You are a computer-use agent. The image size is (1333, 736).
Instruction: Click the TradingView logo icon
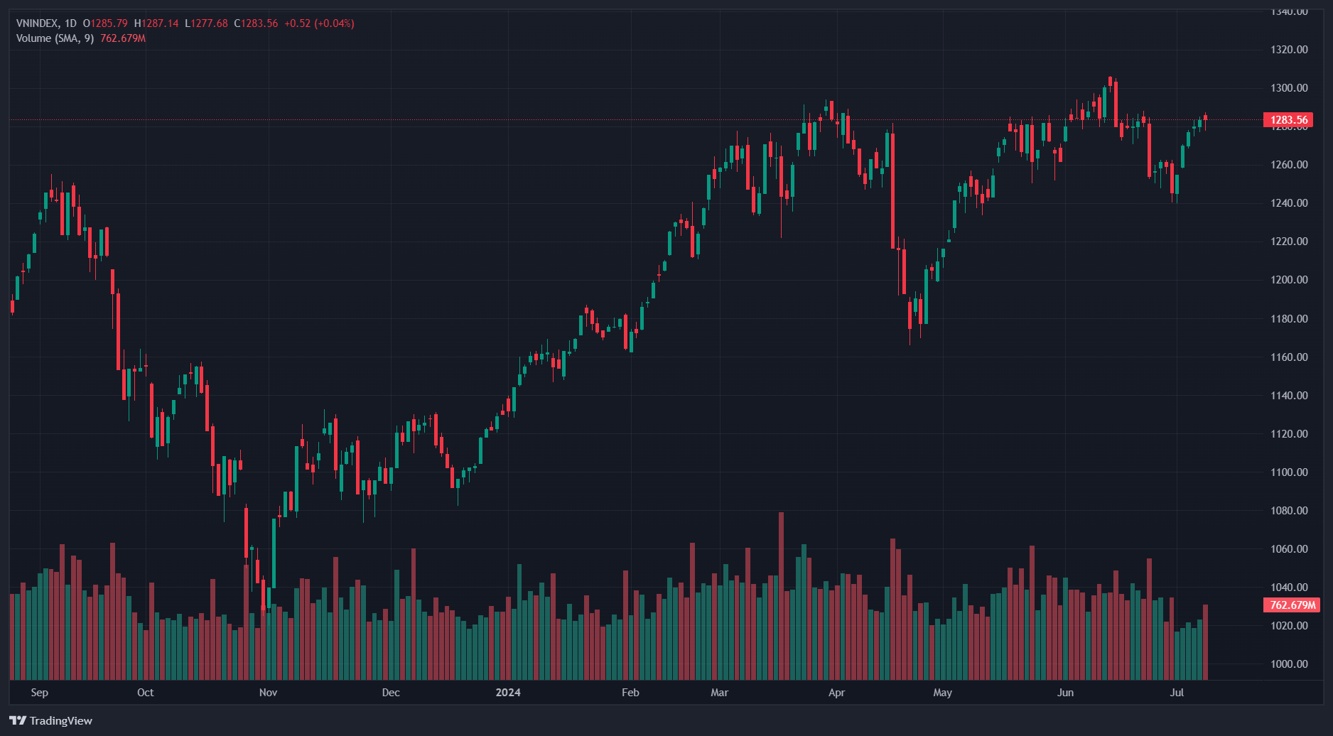(18, 720)
